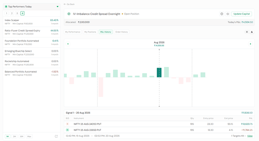
Task: Click the NIFTY 25 AUG 24050 PUT row
Action: pos(159,124)
